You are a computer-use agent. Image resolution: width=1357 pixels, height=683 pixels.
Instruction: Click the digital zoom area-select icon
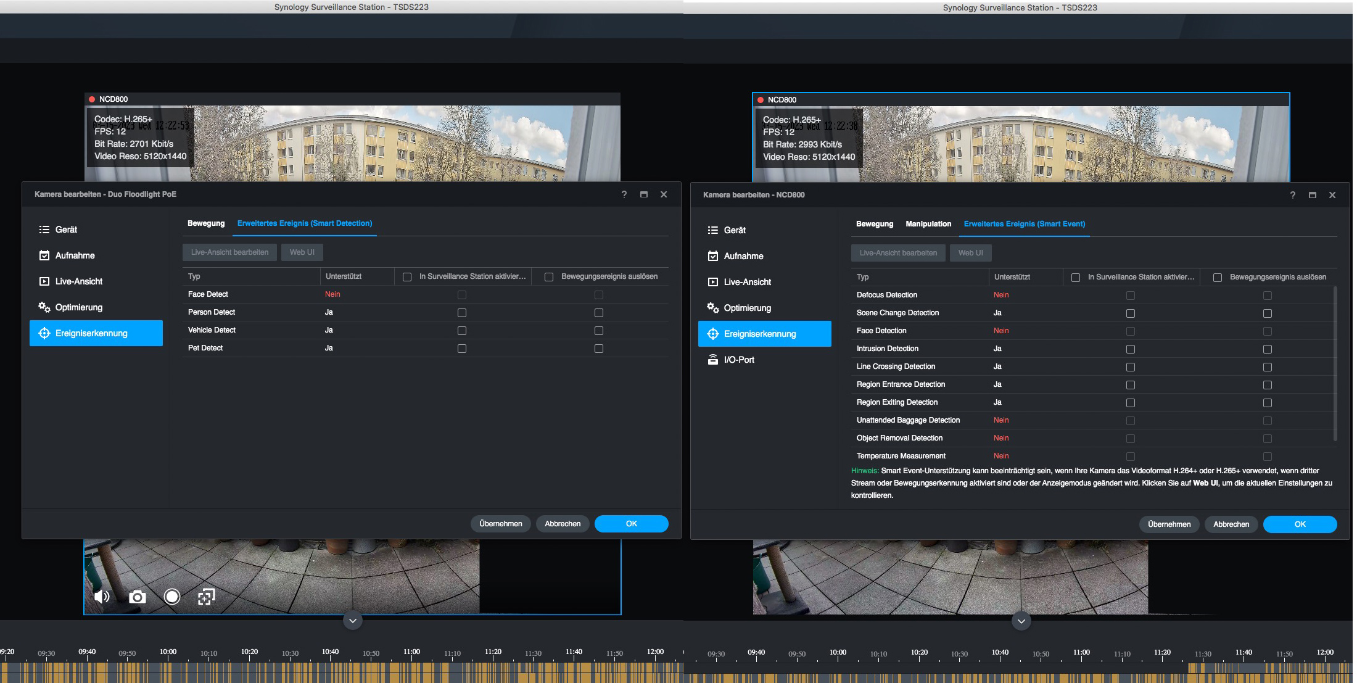click(206, 597)
